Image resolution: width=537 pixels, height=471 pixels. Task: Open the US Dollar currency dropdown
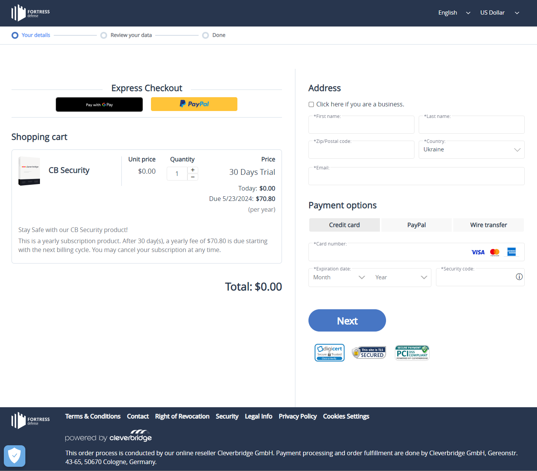pos(500,13)
